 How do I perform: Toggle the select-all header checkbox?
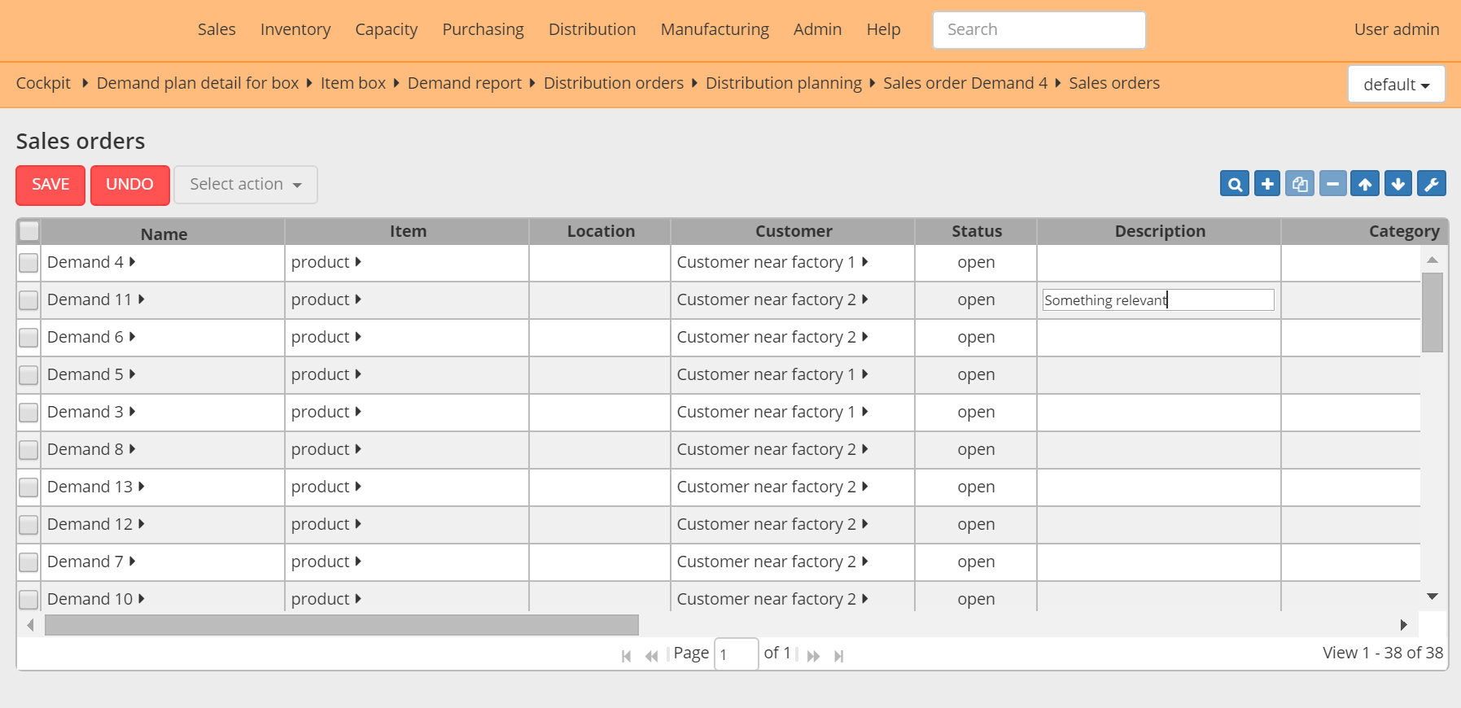pyautogui.click(x=29, y=231)
